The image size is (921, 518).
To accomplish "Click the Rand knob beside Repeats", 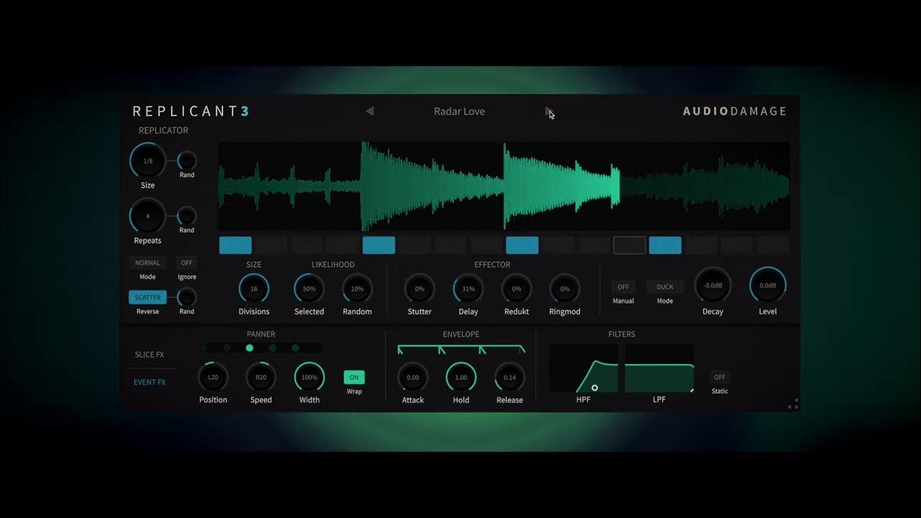I will (x=187, y=216).
